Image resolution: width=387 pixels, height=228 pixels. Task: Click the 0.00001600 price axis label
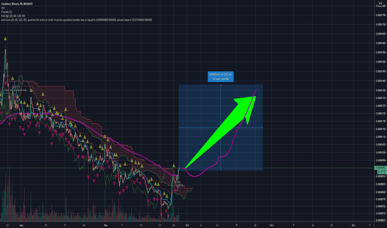[x=381, y=43]
